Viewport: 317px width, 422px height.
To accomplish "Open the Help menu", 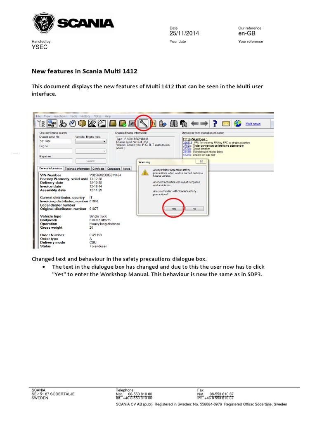I will coord(108,116).
